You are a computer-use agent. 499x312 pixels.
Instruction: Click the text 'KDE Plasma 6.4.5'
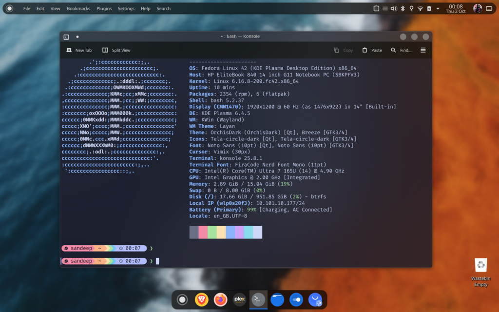226,113
